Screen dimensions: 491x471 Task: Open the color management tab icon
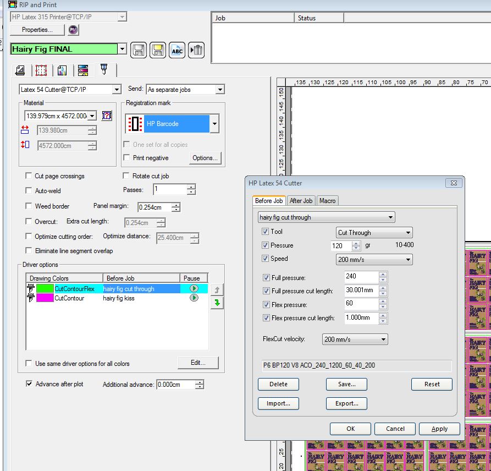pyautogui.click(x=62, y=70)
